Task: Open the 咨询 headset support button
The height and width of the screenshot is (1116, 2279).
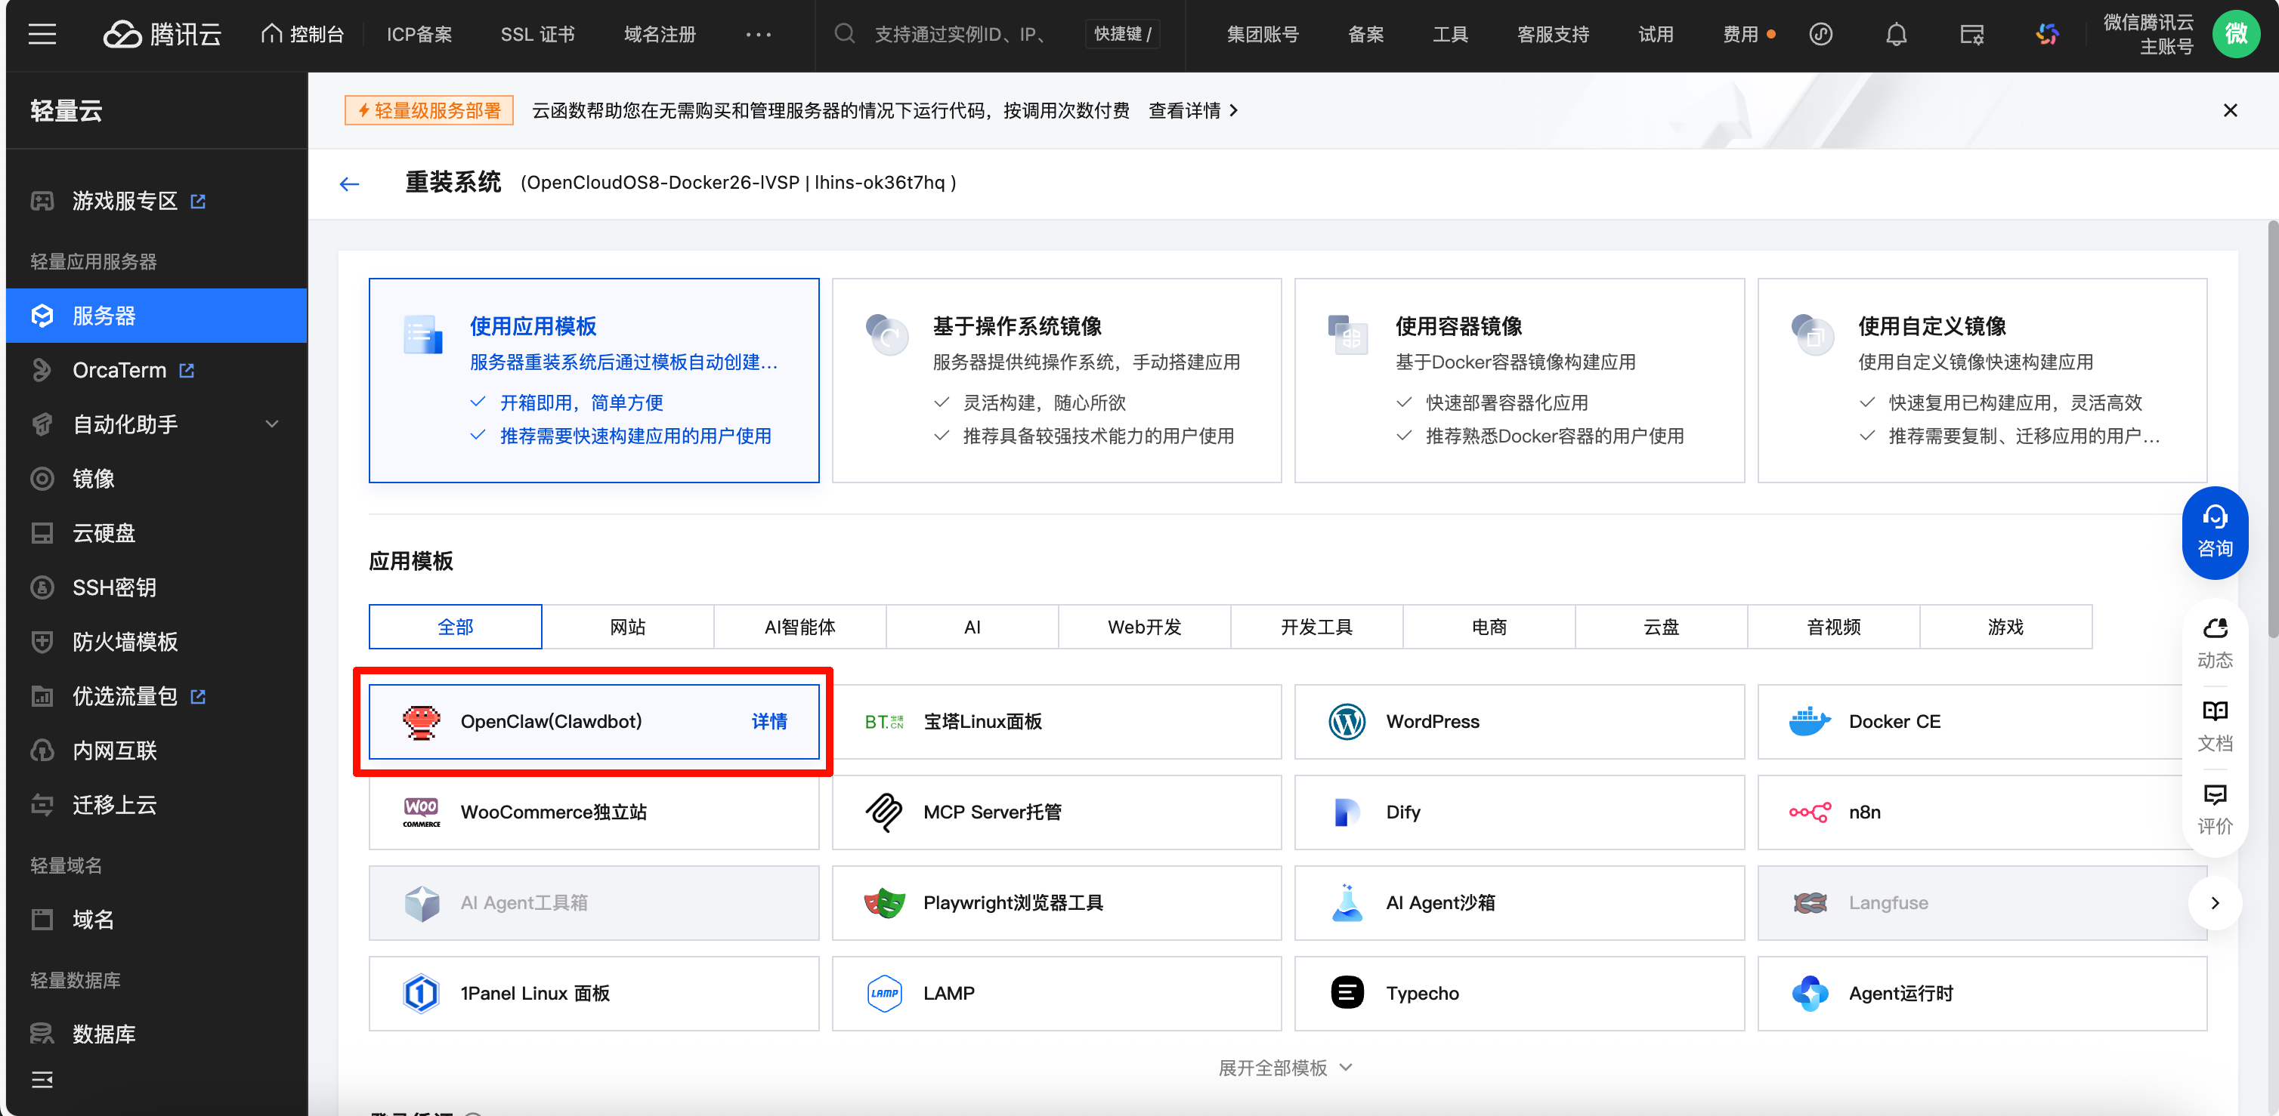Action: (x=2215, y=532)
